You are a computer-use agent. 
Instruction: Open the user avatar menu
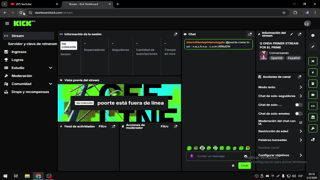coord(307,23)
